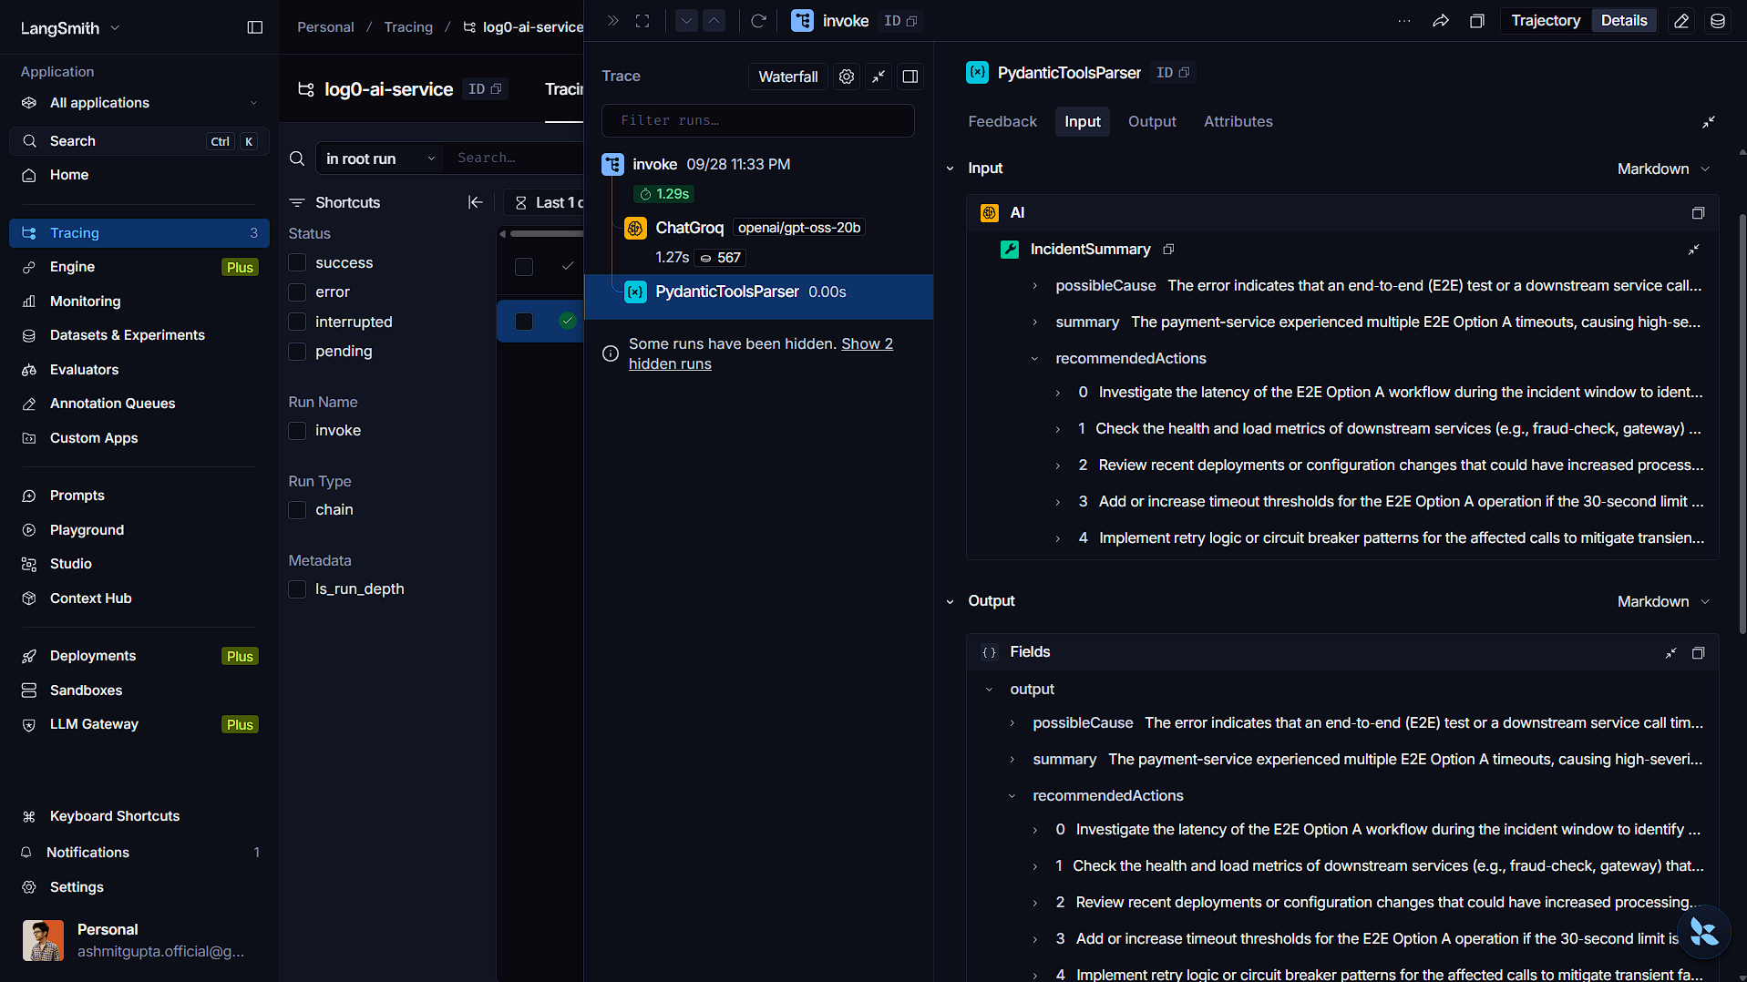Viewport: 1747px width, 982px height.
Task: Open the Input Markdown format dropdown
Action: [1663, 169]
